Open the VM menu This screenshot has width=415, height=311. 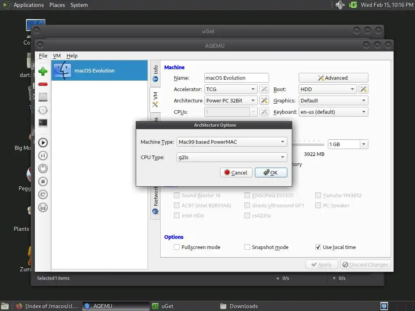coord(57,56)
